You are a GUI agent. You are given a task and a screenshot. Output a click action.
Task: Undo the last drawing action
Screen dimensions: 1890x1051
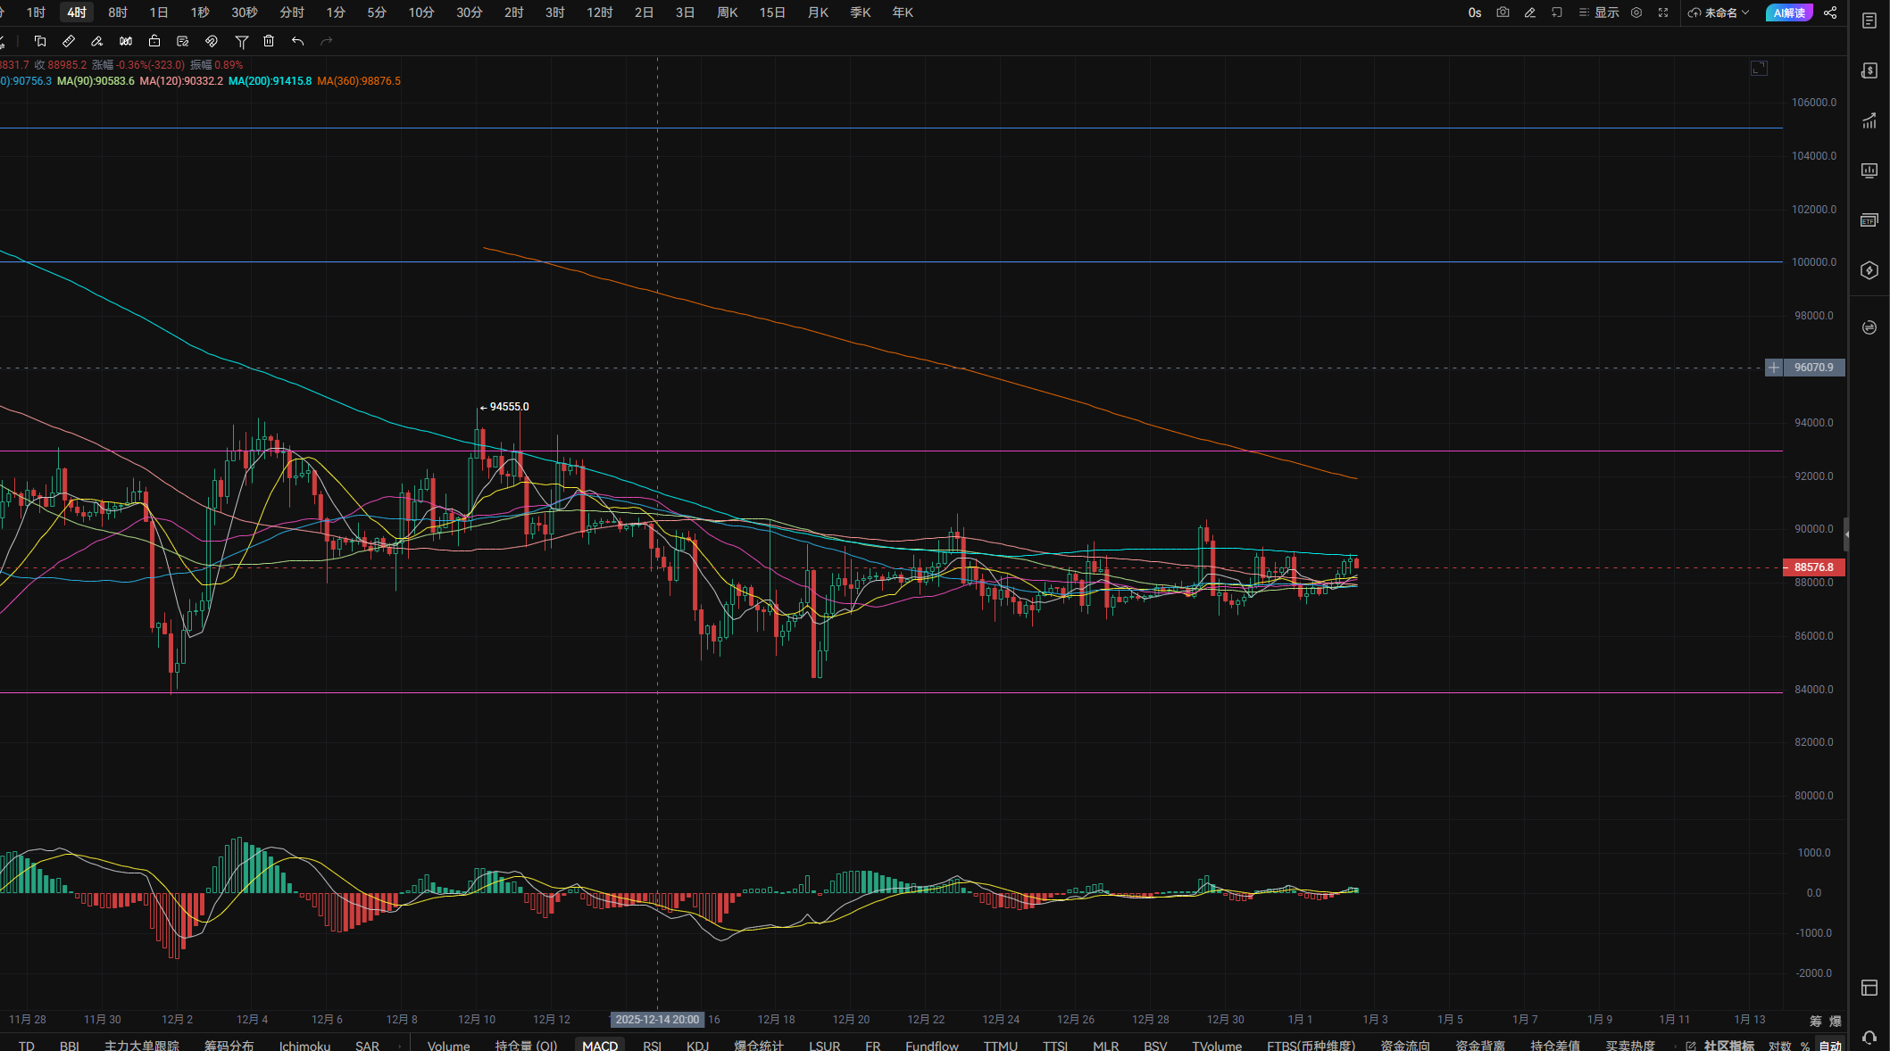297,41
